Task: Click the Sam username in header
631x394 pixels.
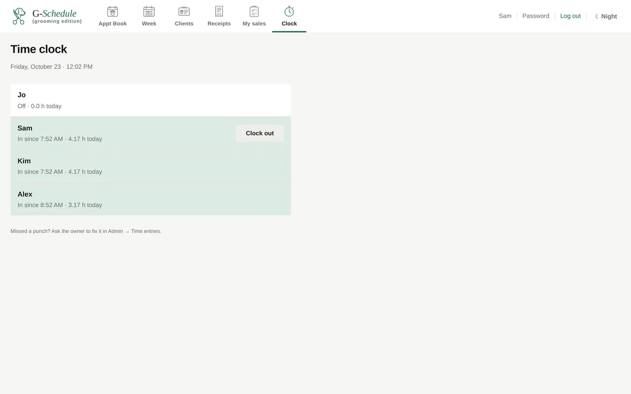Action: pos(505,16)
